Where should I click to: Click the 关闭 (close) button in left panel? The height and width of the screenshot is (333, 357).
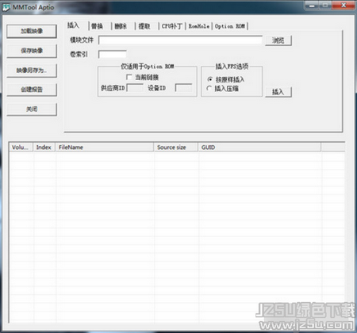(32, 109)
